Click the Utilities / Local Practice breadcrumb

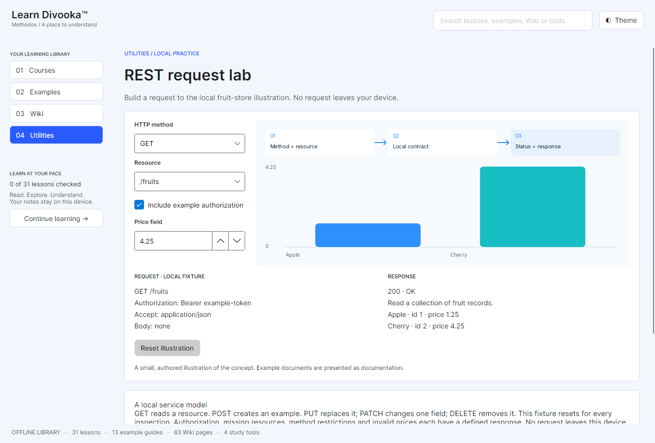click(x=162, y=53)
